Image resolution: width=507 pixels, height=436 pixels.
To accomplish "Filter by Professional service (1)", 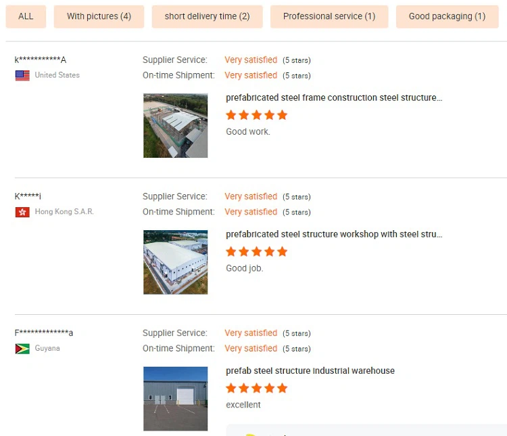I will 329,16.
